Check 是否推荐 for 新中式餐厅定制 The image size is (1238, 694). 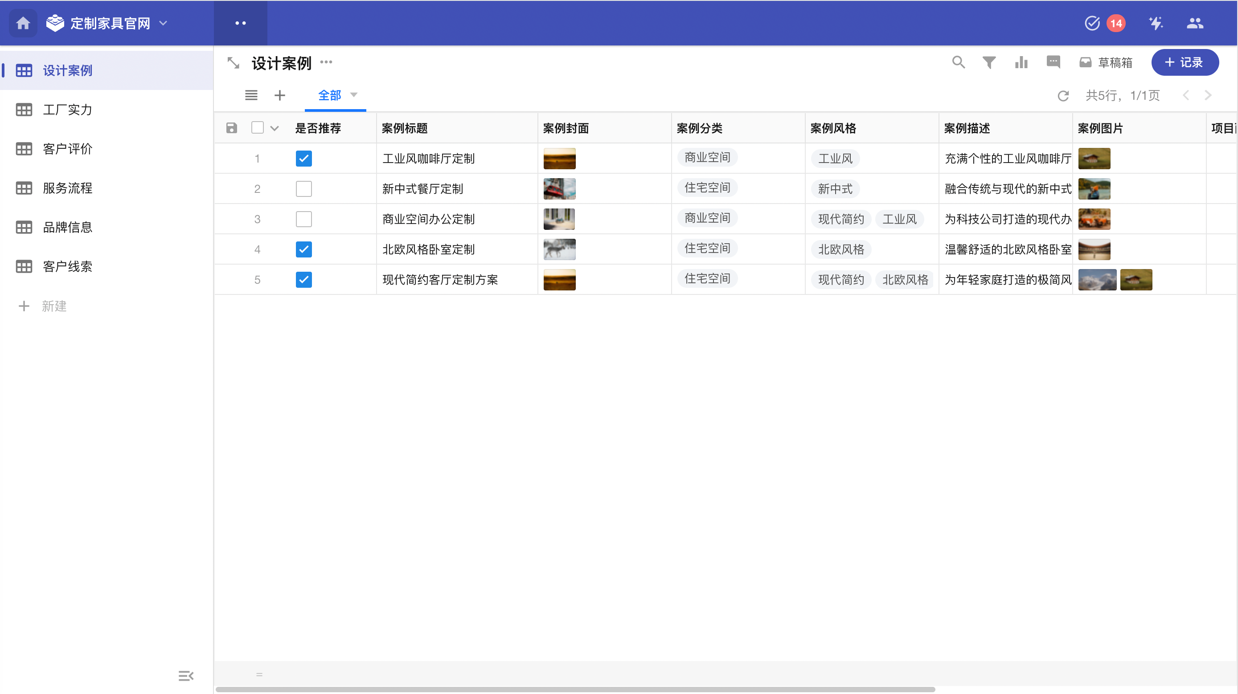pyautogui.click(x=304, y=189)
